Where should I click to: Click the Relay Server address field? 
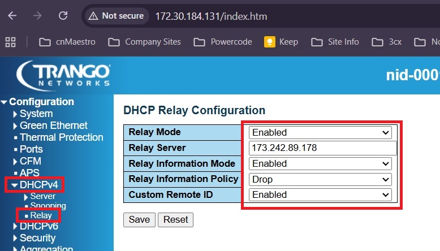point(321,148)
